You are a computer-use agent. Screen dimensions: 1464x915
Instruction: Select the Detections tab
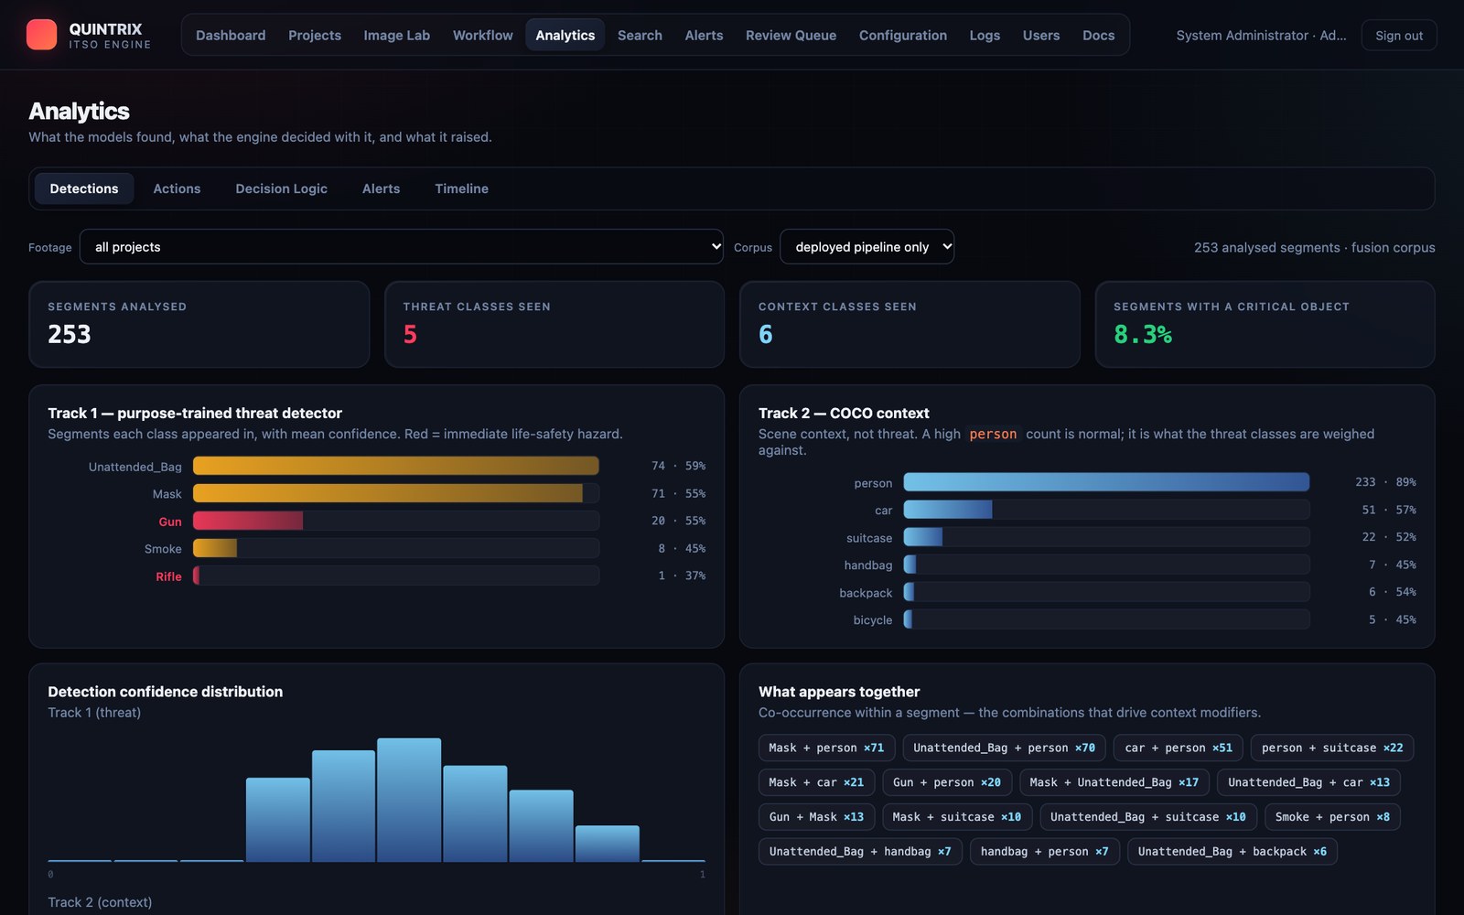click(x=84, y=188)
